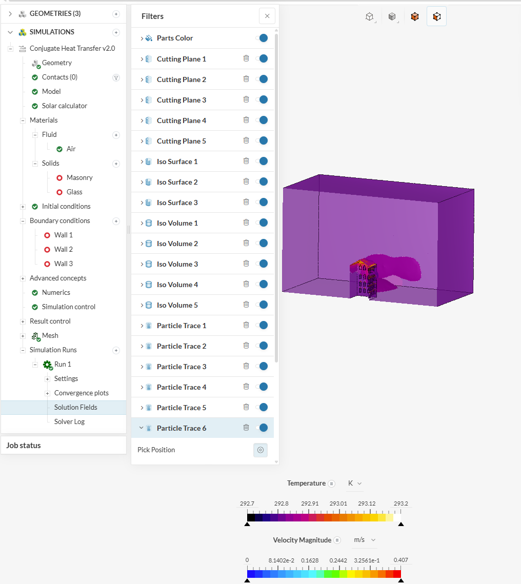
Task: Click the Temperature legend maximum range marker
Action: click(400, 524)
